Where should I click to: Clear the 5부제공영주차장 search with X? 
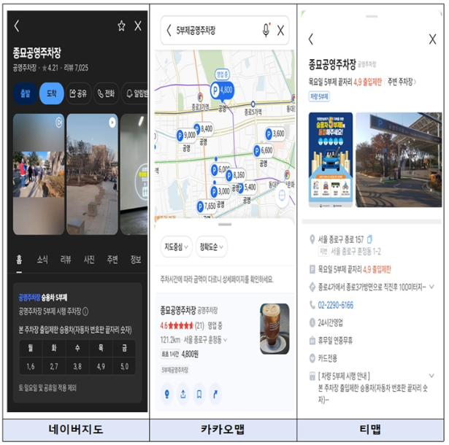(x=281, y=31)
